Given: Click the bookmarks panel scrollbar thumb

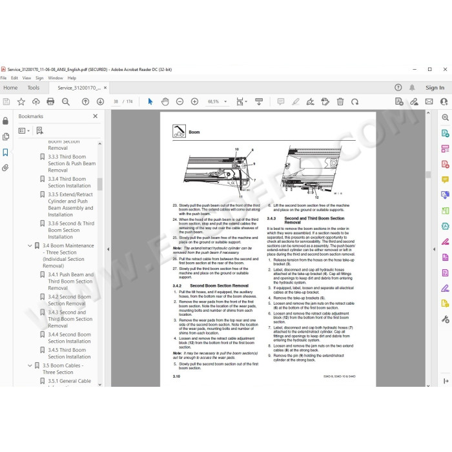Looking at the screenshot, I should point(99,184).
